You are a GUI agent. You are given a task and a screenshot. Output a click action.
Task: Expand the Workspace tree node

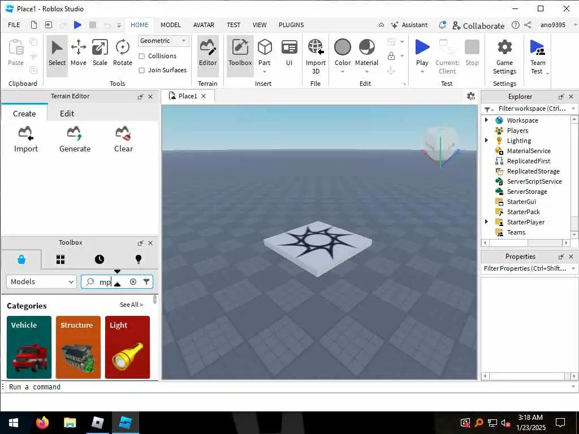coord(486,120)
